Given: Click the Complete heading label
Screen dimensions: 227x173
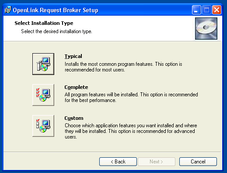Looking at the screenshot, I should [76, 87].
